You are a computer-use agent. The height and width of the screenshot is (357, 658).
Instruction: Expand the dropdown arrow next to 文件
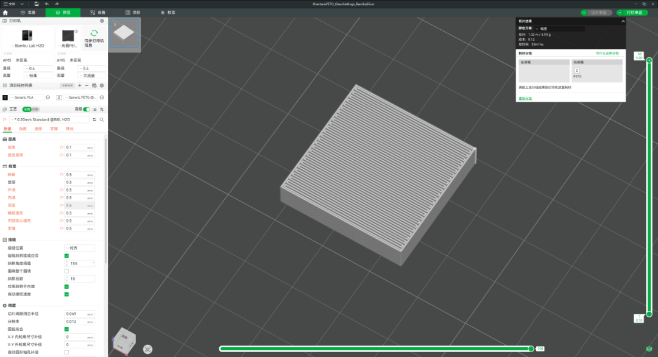(22, 4)
